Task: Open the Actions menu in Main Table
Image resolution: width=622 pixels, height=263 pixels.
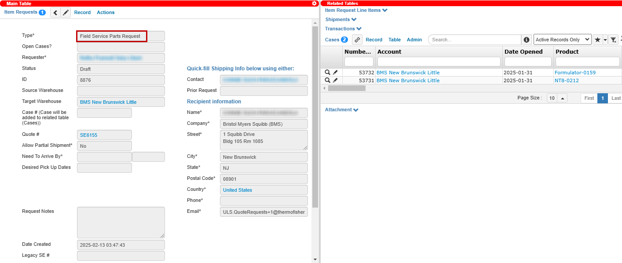Action: click(x=106, y=13)
